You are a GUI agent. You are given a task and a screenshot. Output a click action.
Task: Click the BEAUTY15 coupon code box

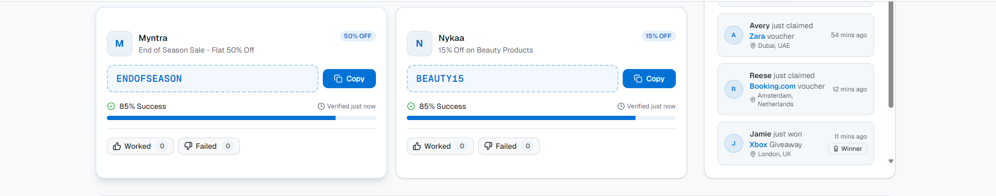[x=513, y=79]
